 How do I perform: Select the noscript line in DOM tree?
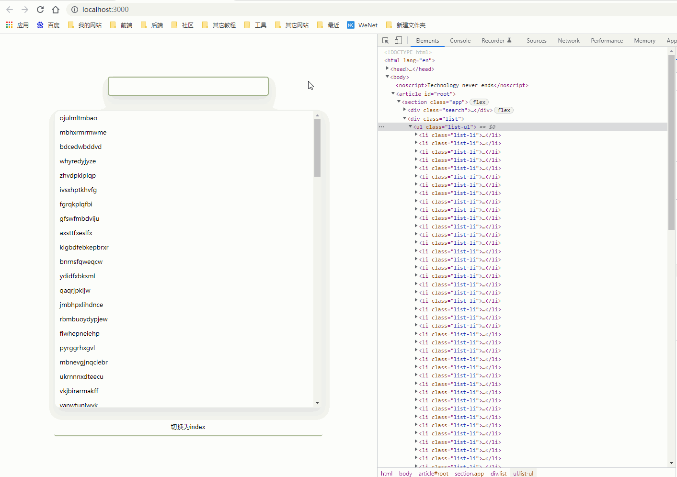pyautogui.click(x=462, y=85)
